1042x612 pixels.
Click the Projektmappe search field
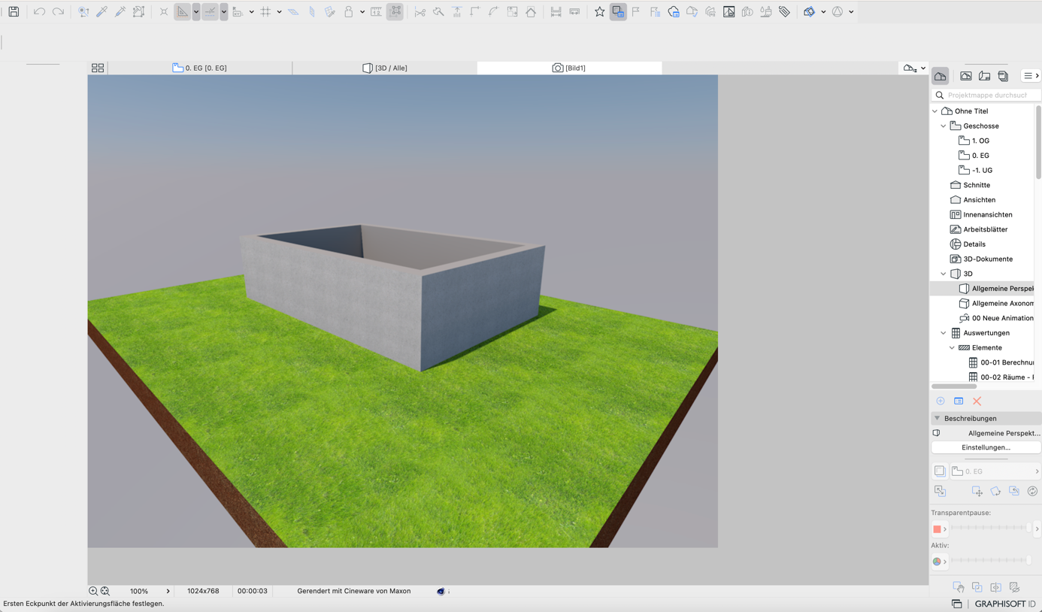[986, 95]
